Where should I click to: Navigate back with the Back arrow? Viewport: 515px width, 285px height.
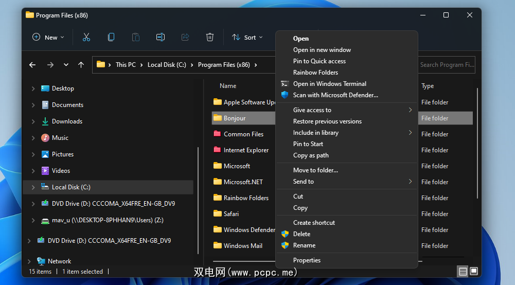coord(32,65)
